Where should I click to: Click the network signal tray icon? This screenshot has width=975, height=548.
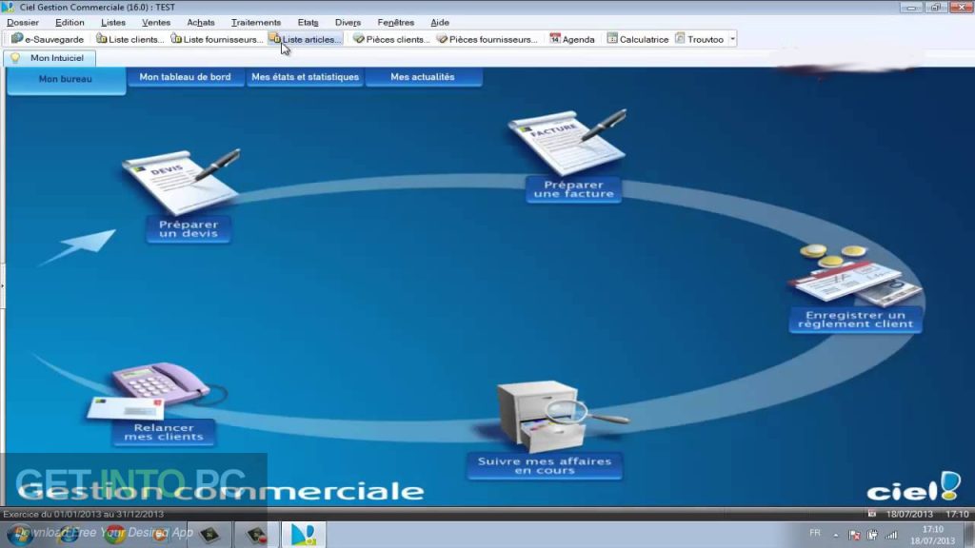point(891,535)
